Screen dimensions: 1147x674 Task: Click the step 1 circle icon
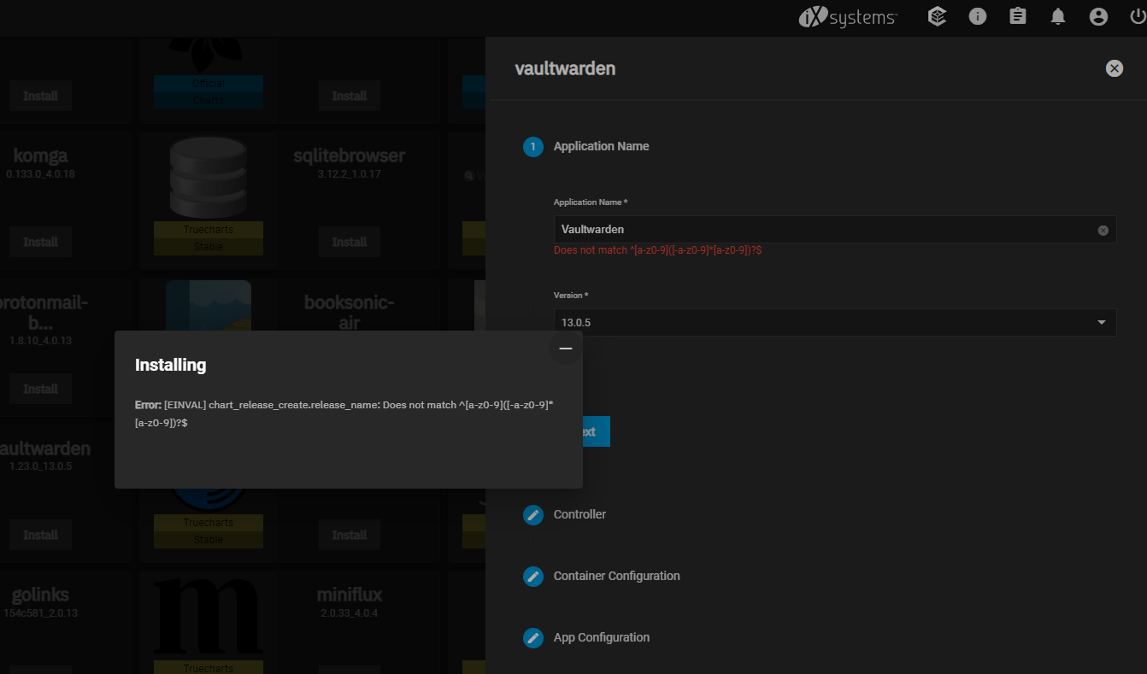pos(533,147)
